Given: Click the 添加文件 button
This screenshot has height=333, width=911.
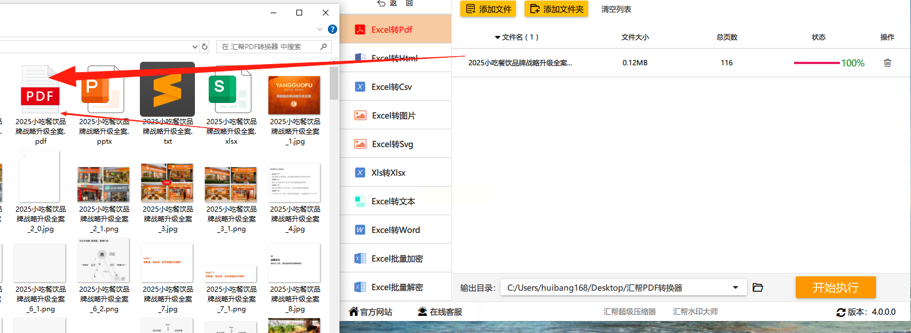Looking at the screenshot, I should coord(488,9).
